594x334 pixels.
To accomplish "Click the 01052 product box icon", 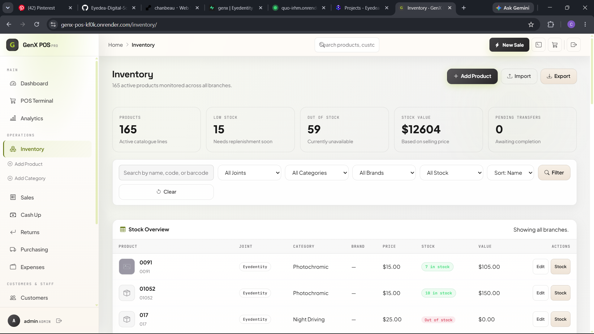I will [127, 293].
